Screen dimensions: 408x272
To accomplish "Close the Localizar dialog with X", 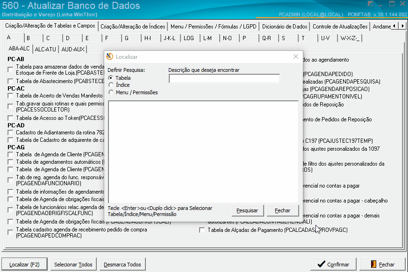I will pyautogui.click(x=295, y=56).
